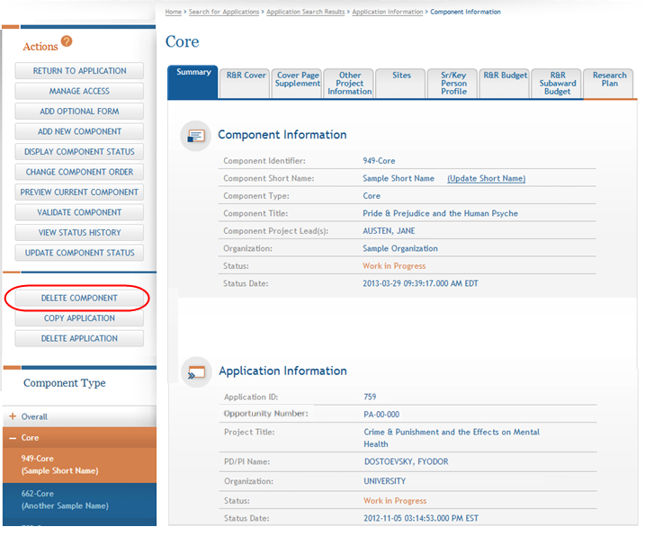Viewport: 645px width, 536px height.
Task: Click status date 2013-03-29 value
Action: [420, 283]
